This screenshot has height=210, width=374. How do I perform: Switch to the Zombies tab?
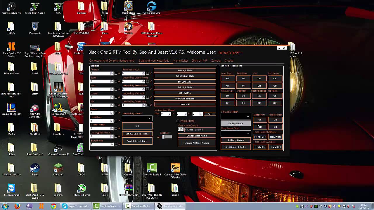coord(216,61)
